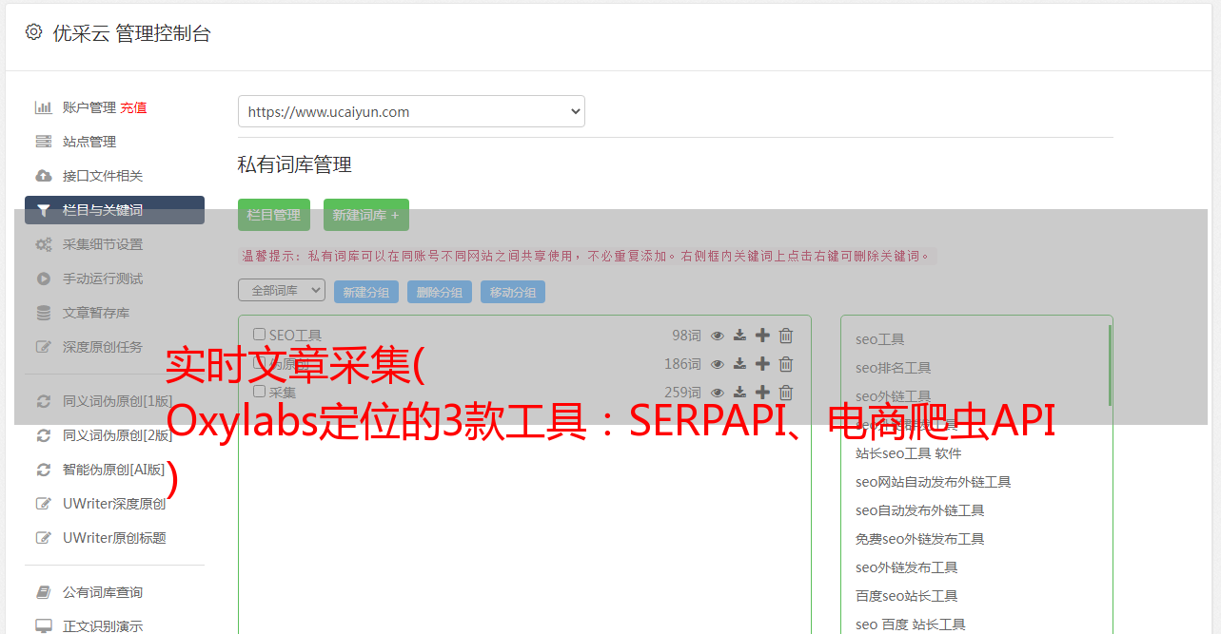Click the play icon beside 手动运行测试
This screenshot has height=634, width=1221.
tap(44, 279)
